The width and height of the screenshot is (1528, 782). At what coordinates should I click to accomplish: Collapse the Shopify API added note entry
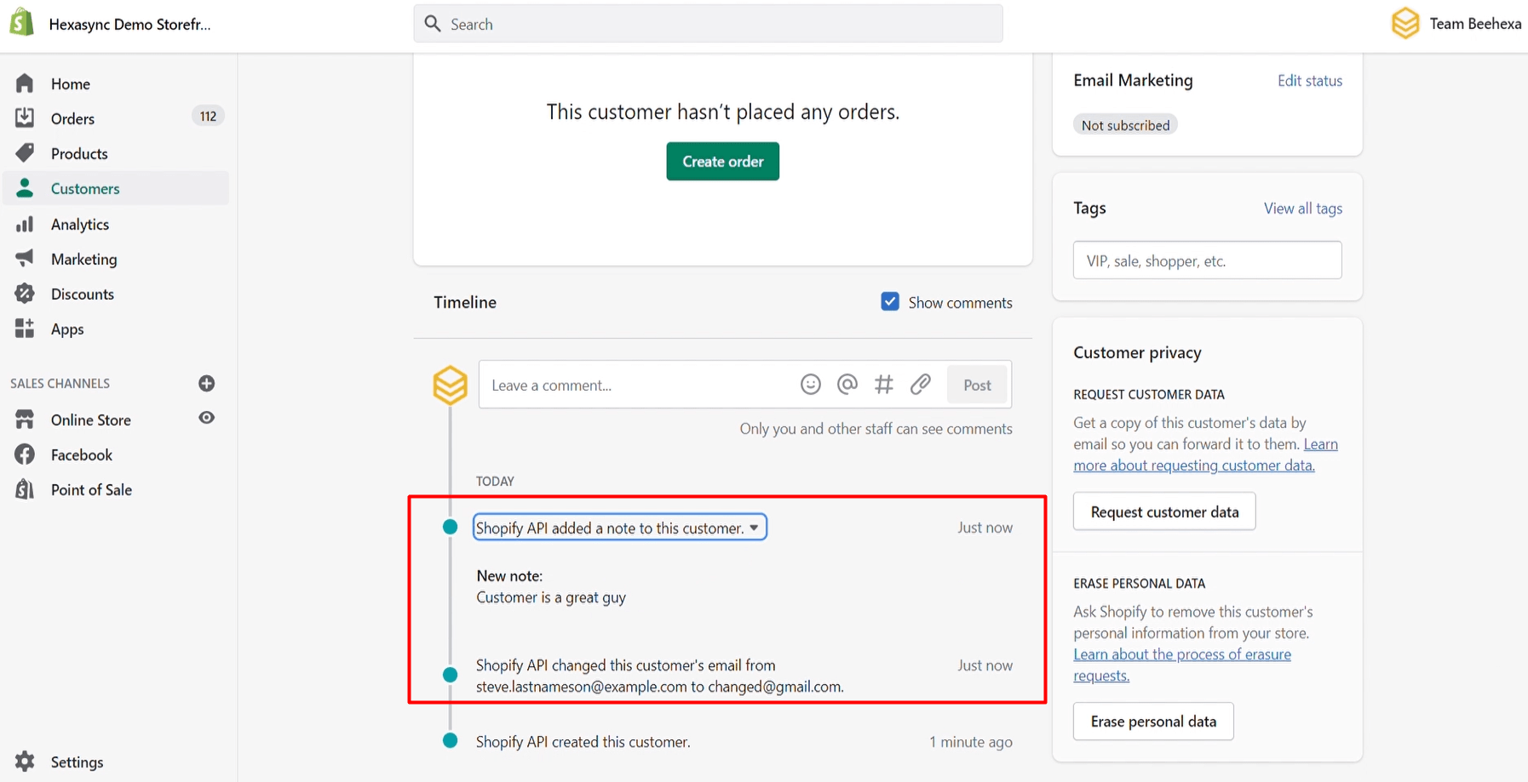[x=620, y=528]
